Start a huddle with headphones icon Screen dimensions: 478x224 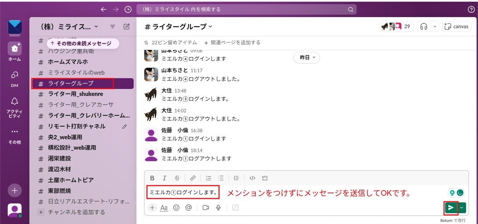pyautogui.click(x=424, y=27)
